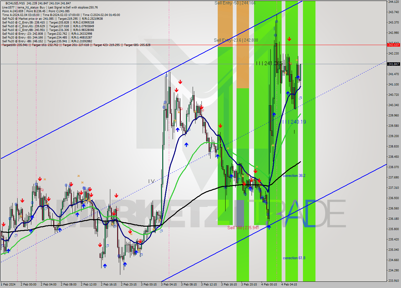
Task: Click the '3 Feb 16:15' time axis label
Action: (229, 285)
